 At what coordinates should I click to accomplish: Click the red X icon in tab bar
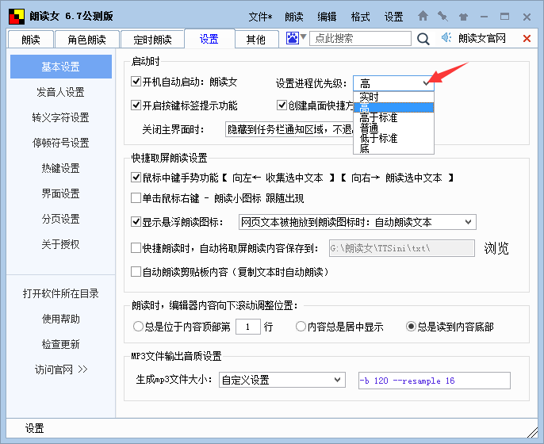coord(527,38)
